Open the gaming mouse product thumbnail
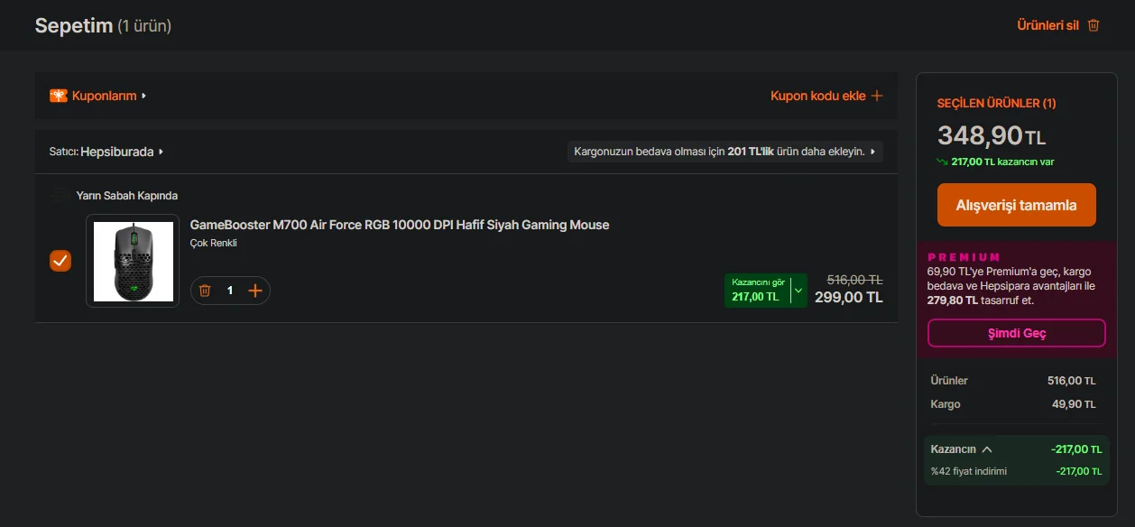This screenshot has height=527, width=1135. click(133, 261)
